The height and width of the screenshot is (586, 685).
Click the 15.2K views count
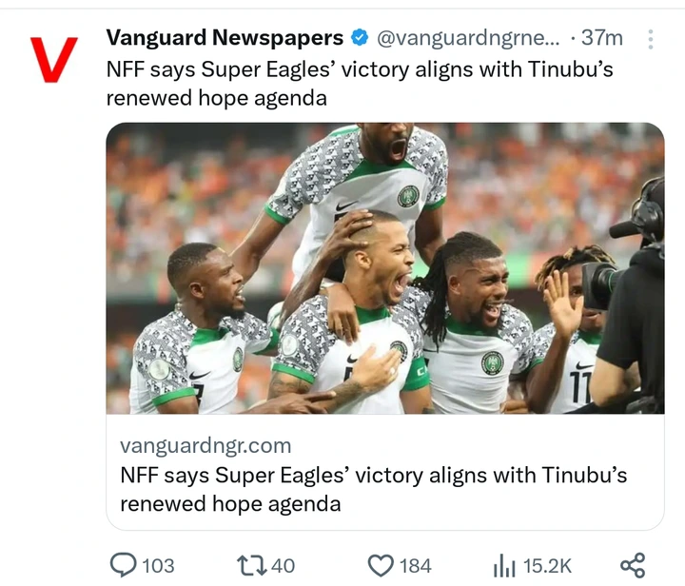pyautogui.click(x=547, y=566)
